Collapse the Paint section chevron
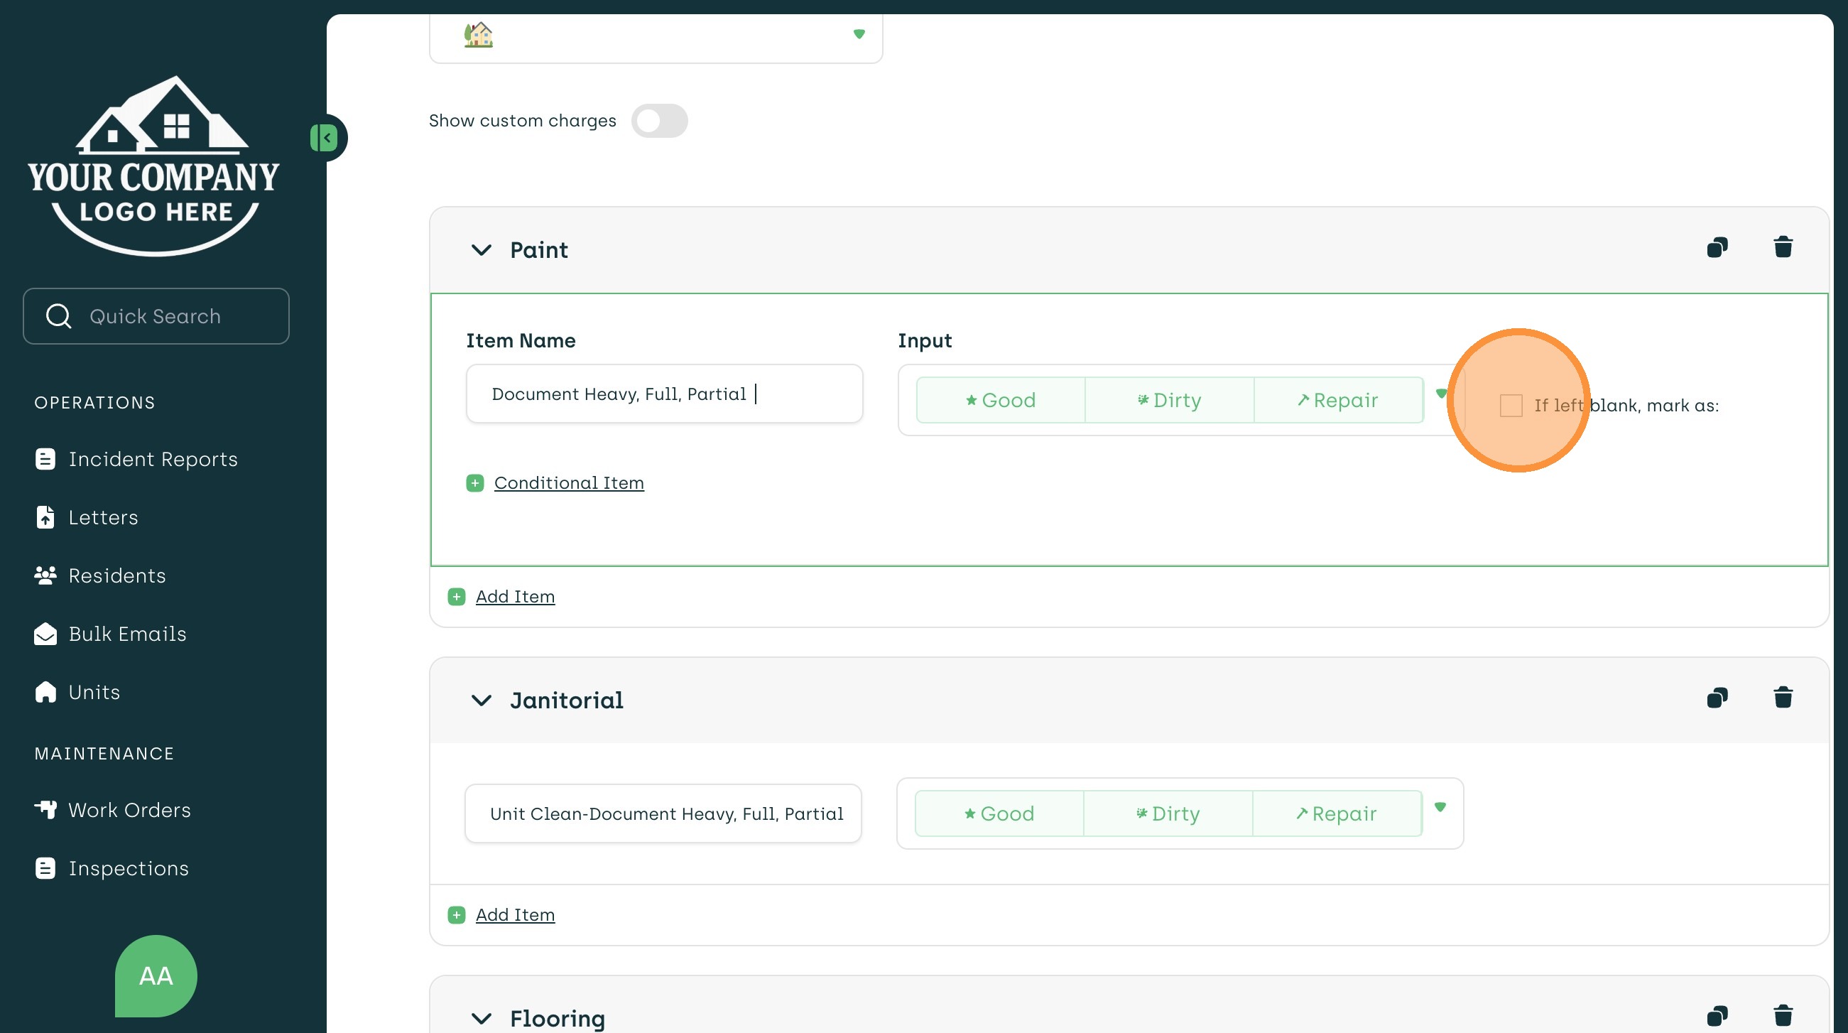This screenshot has width=1848, height=1033. point(482,250)
